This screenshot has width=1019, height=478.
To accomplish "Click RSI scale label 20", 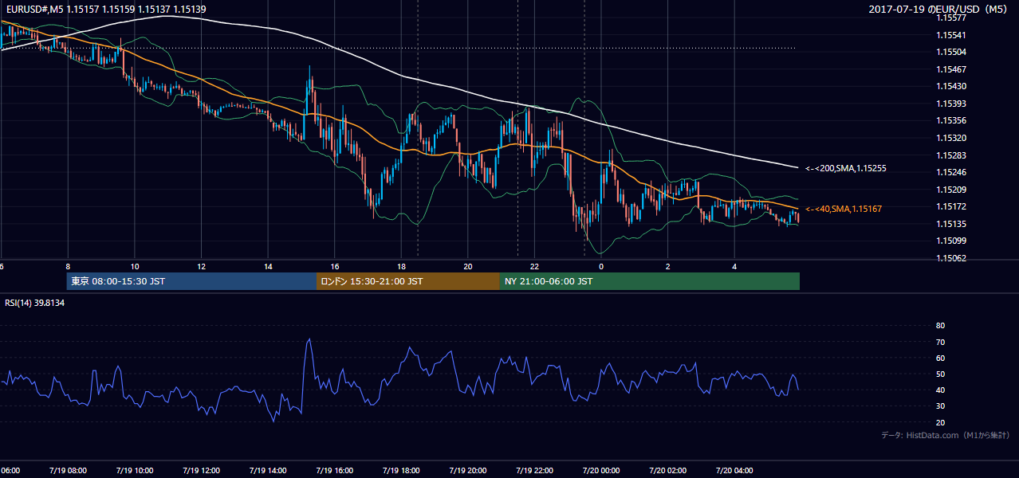I will [x=940, y=422].
